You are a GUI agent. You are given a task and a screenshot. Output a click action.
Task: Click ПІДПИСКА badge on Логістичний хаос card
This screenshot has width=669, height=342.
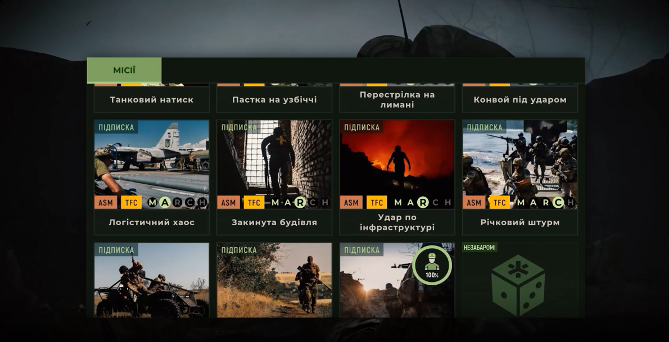(116, 127)
